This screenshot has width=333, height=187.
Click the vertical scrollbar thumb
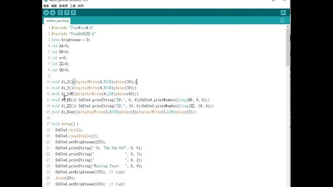pos(288,47)
